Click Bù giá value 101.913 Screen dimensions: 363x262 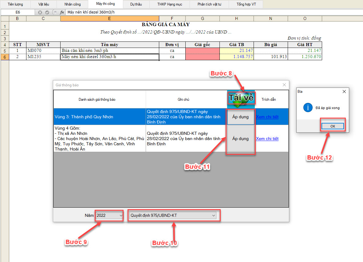click(270, 57)
